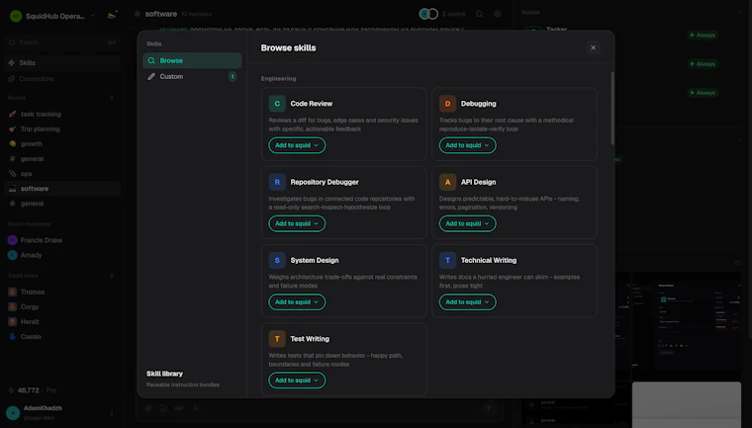Open the Corgy squid chat
This screenshot has width=752, height=428.
click(62, 306)
